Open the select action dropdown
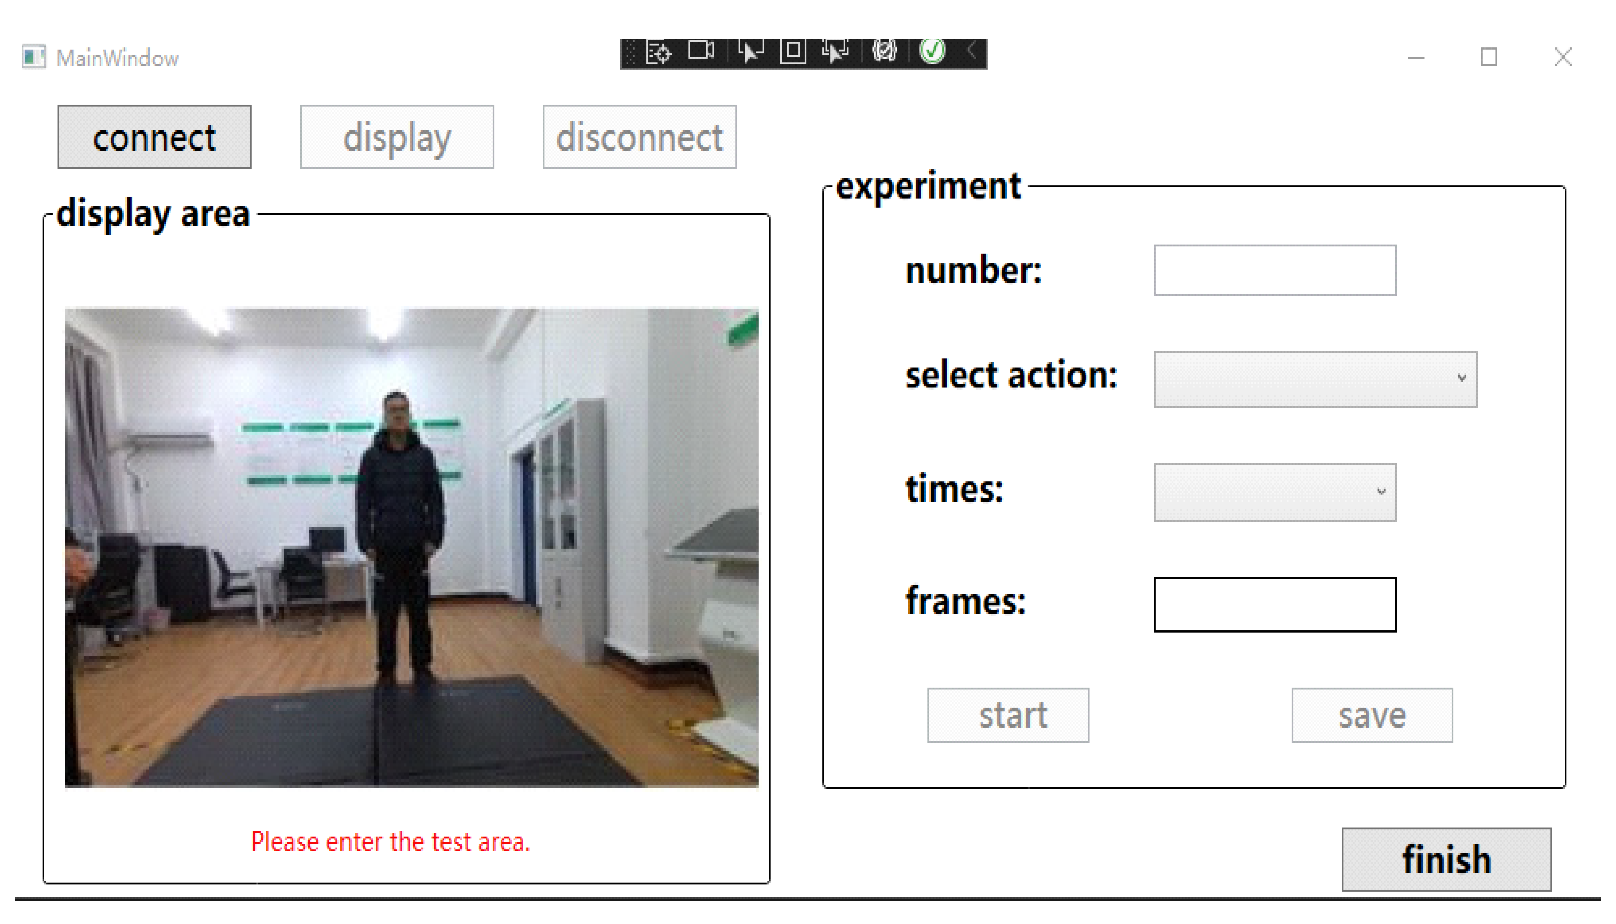 (x=1314, y=379)
